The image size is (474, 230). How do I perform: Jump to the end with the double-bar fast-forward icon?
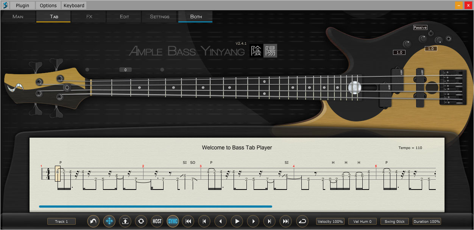coord(285,221)
